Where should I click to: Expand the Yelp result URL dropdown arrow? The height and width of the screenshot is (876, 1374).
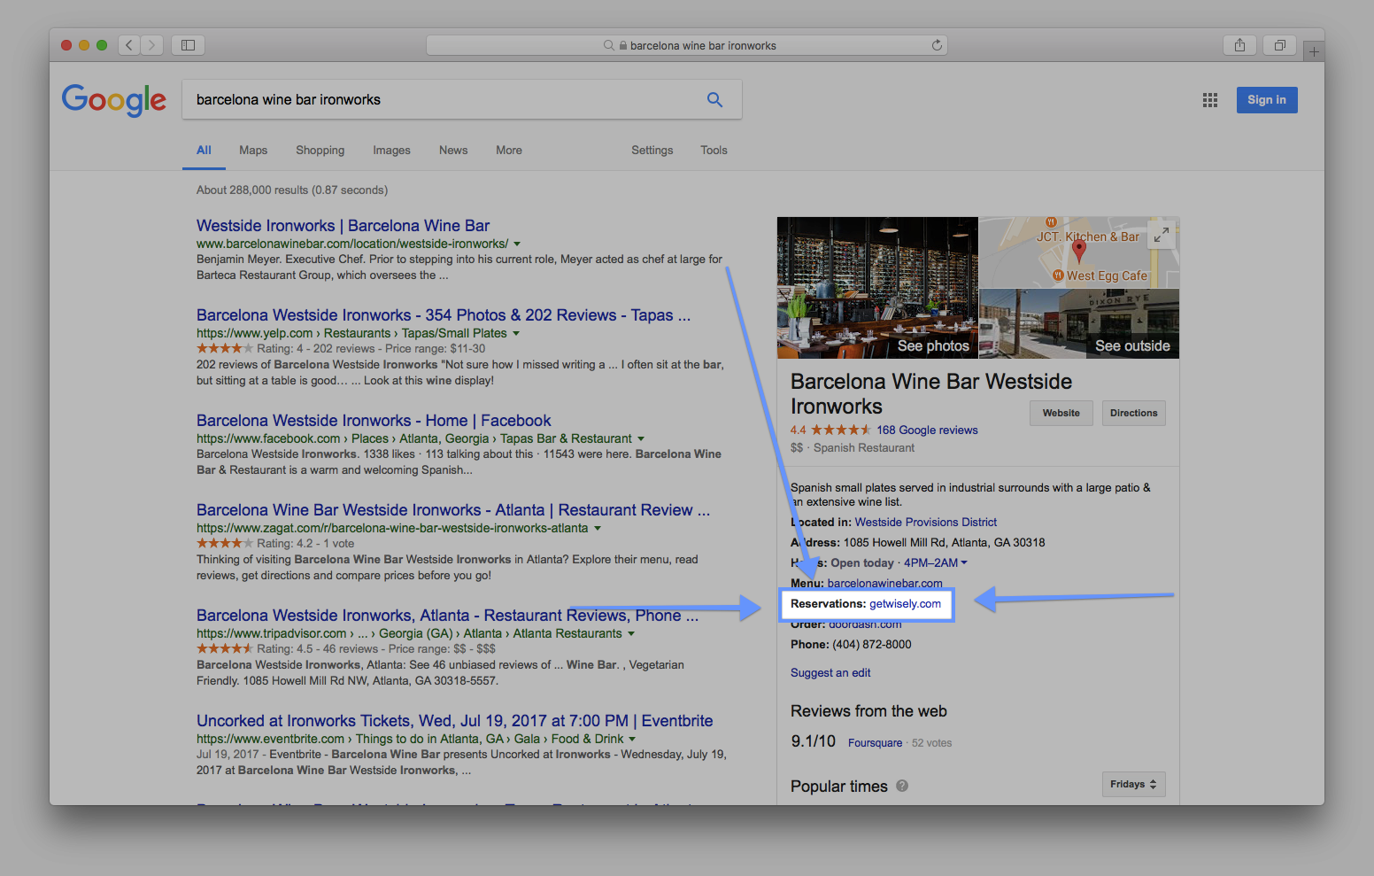point(516,333)
